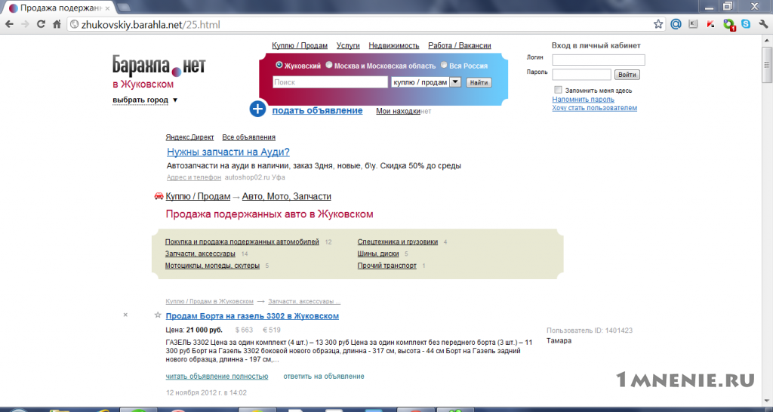Click the Войти login button
This screenshot has width=773, height=412.
(627, 75)
